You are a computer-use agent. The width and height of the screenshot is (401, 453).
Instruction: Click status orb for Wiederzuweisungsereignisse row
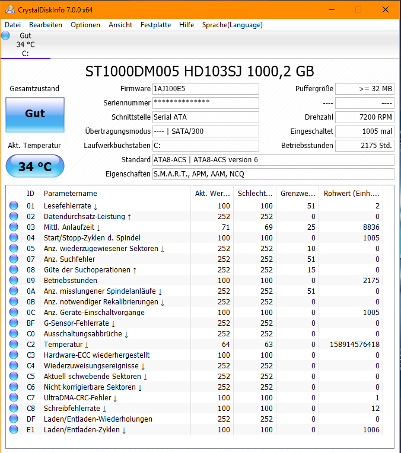[x=14, y=365]
